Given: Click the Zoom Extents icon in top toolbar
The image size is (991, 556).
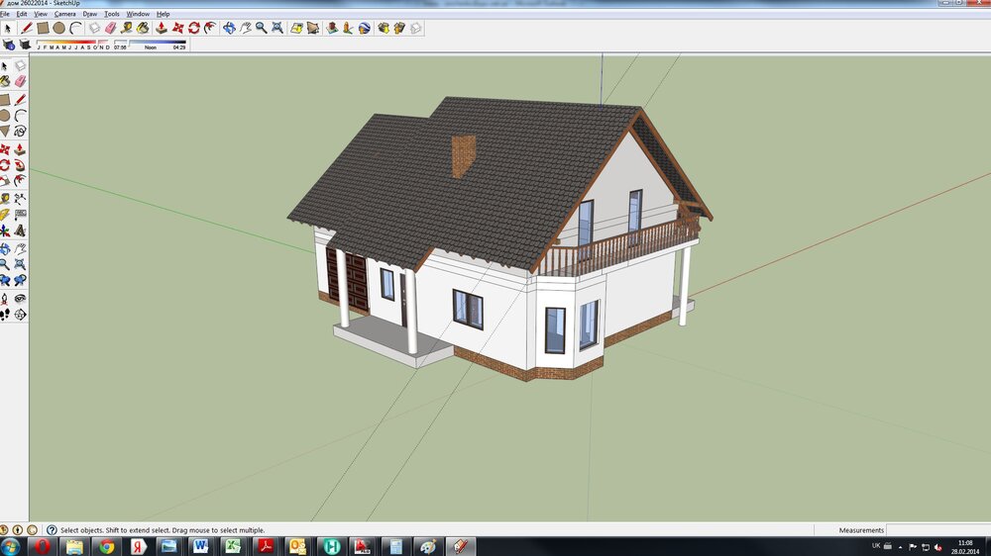Looking at the screenshot, I should [276, 28].
